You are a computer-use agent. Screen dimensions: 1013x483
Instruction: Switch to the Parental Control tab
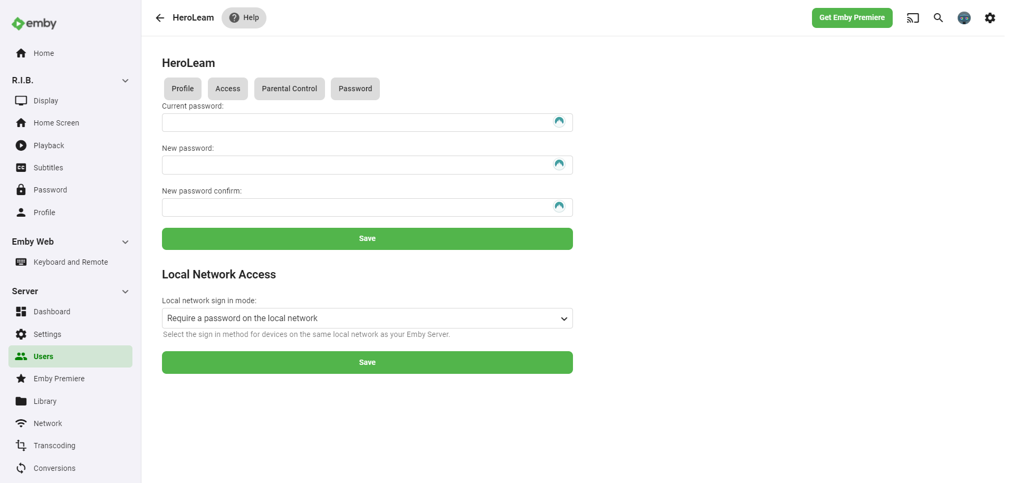[290, 89]
